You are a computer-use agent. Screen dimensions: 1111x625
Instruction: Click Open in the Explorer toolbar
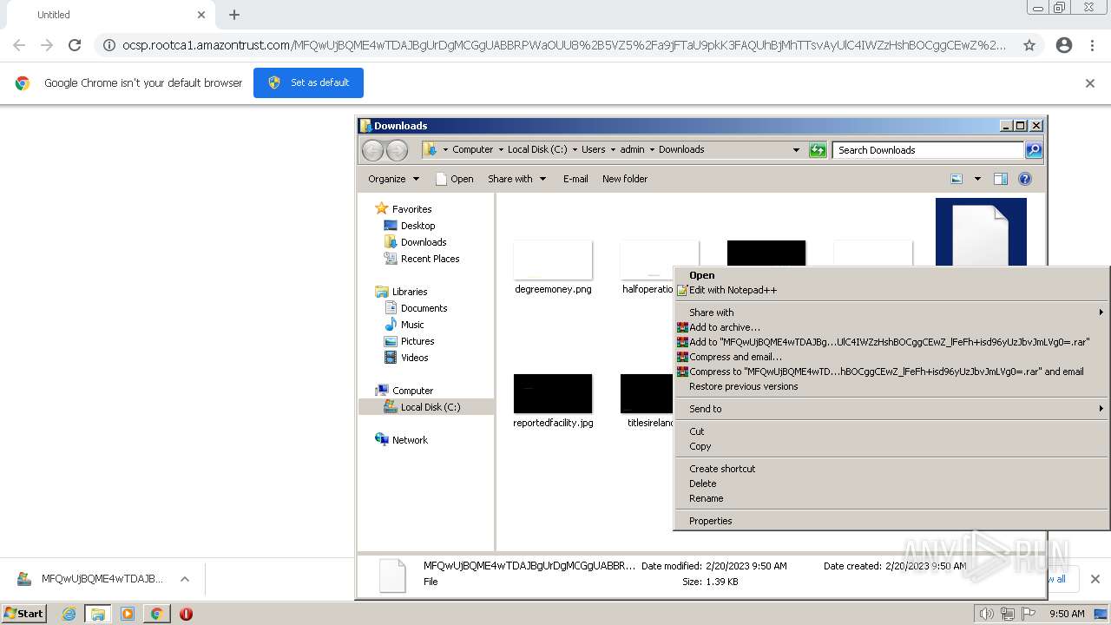(454, 179)
